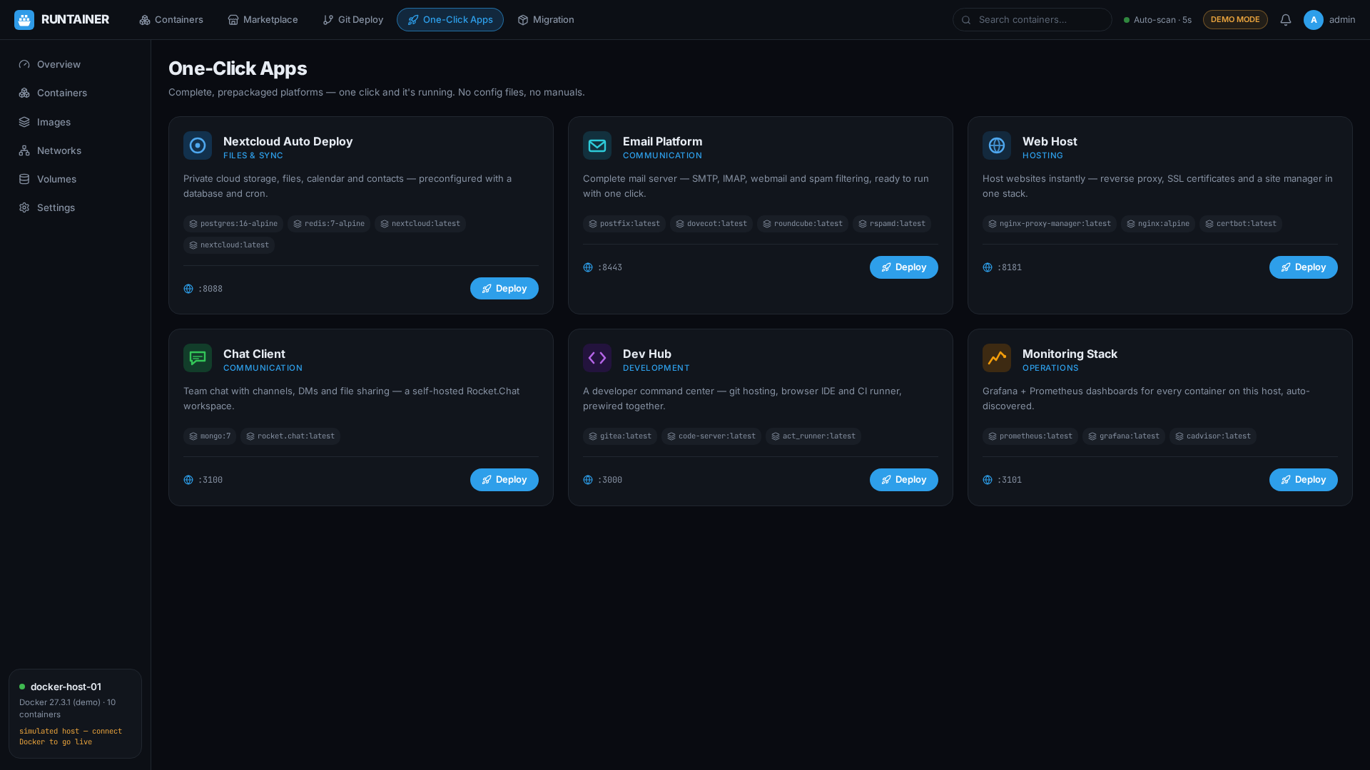Click the Nextcloud Auto Deploy app icon
The height and width of the screenshot is (770, 1370).
tap(198, 145)
